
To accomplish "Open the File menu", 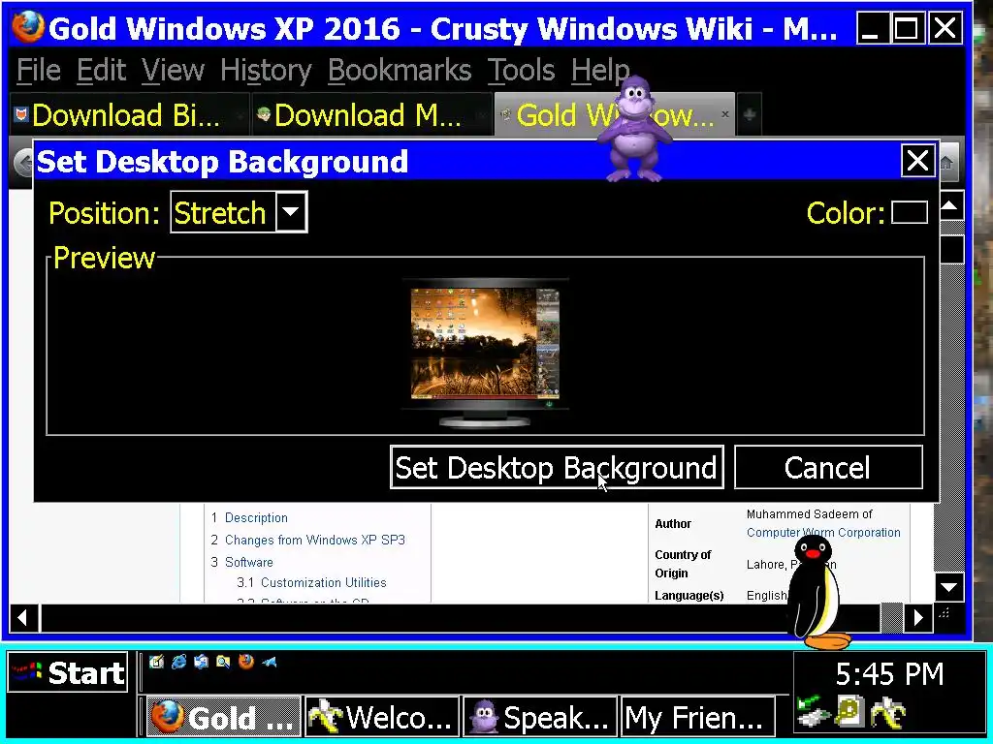I will [39, 70].
